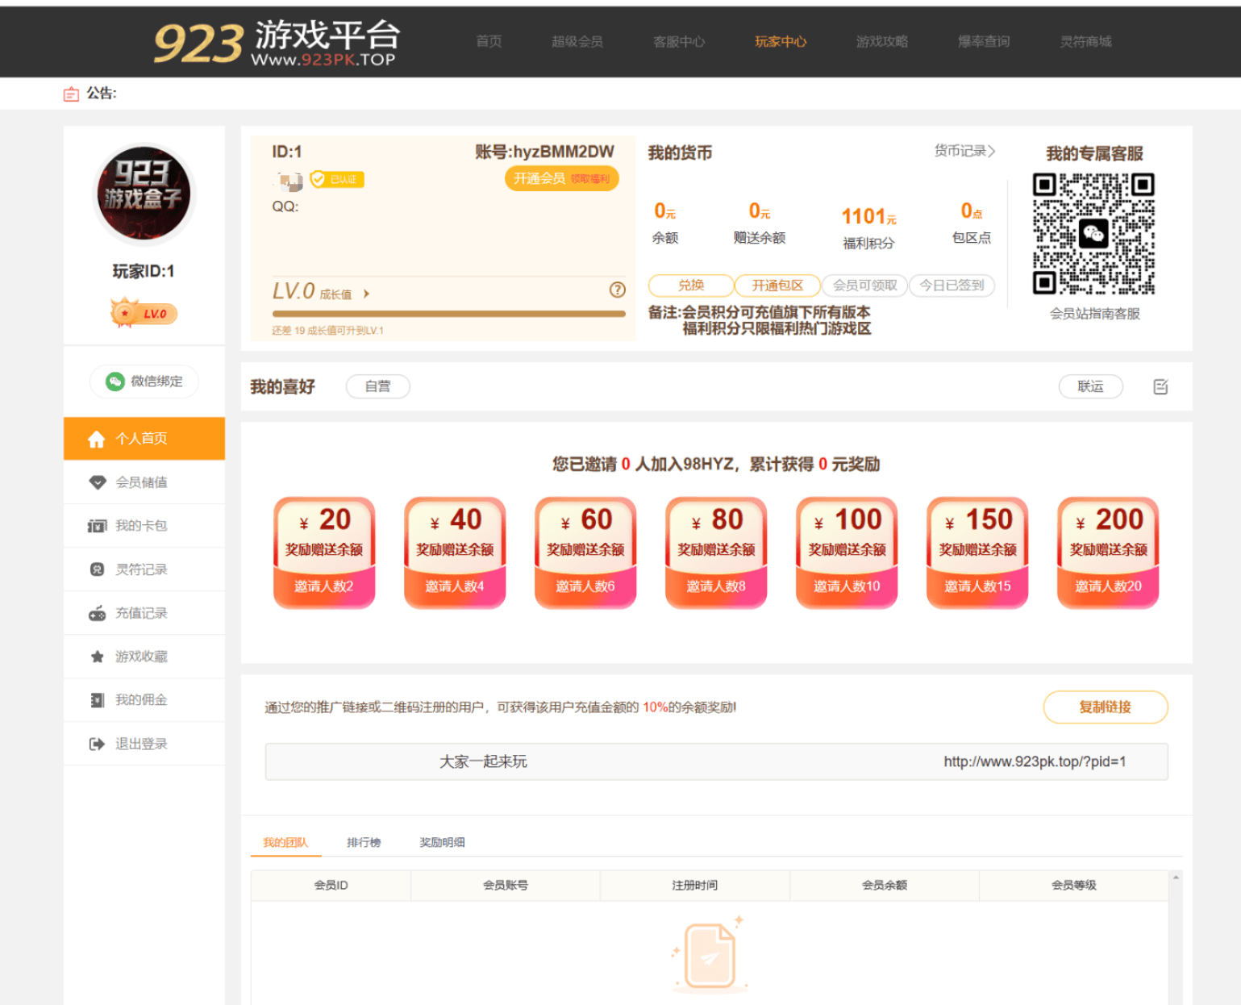Open 个人首页 via the home icon

pyautogui.click(x=97, y=439)
